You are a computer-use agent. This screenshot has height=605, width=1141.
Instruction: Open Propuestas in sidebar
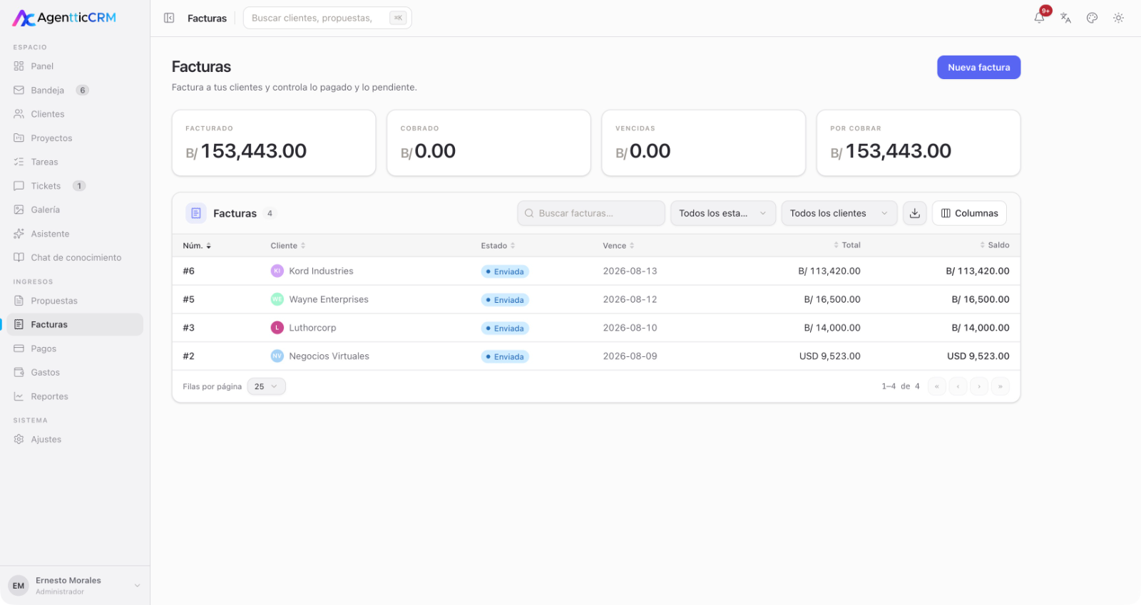tap(75, 301)
